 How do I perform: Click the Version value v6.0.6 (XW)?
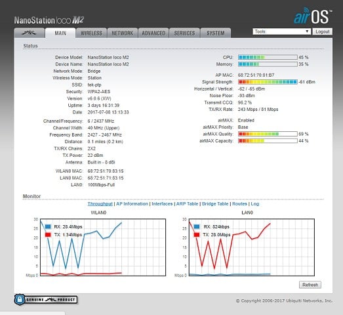tap(99, 98)
